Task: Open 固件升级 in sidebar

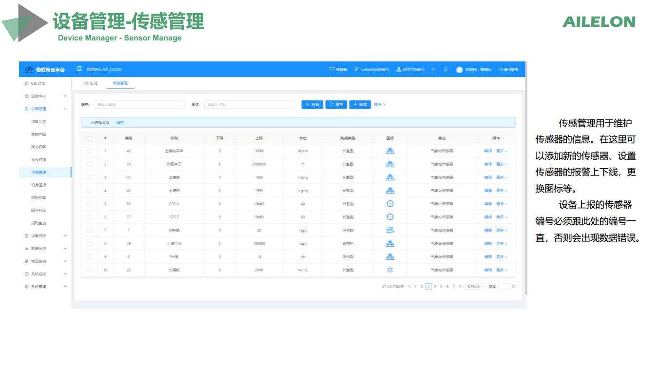Action: (x=39, y=211)
